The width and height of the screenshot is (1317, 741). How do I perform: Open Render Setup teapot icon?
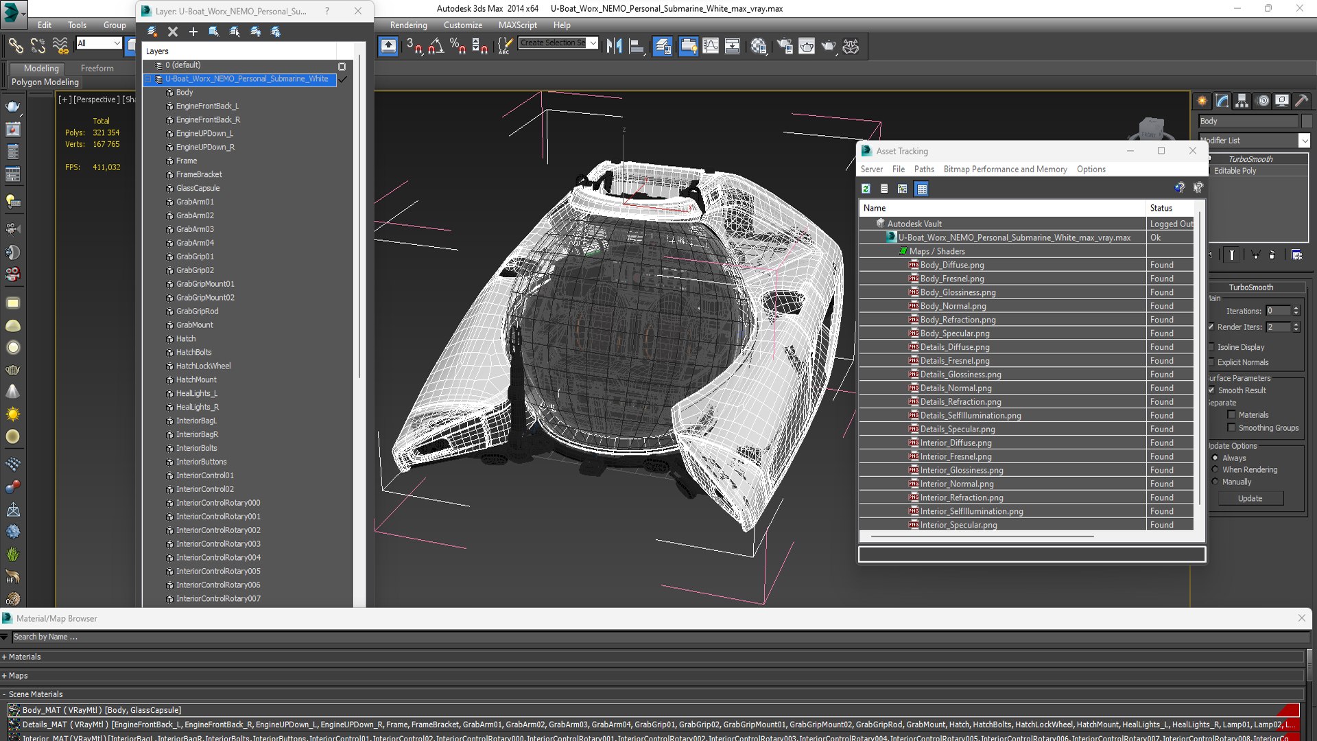coord(785,46)
